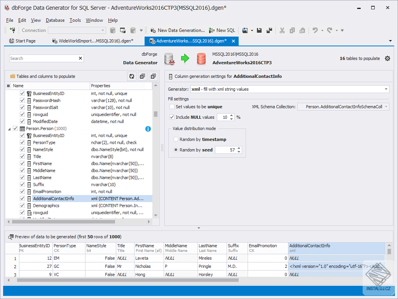Open the Generator dropdown list
This screenshot has height=299, width=398.
point(386,89)
